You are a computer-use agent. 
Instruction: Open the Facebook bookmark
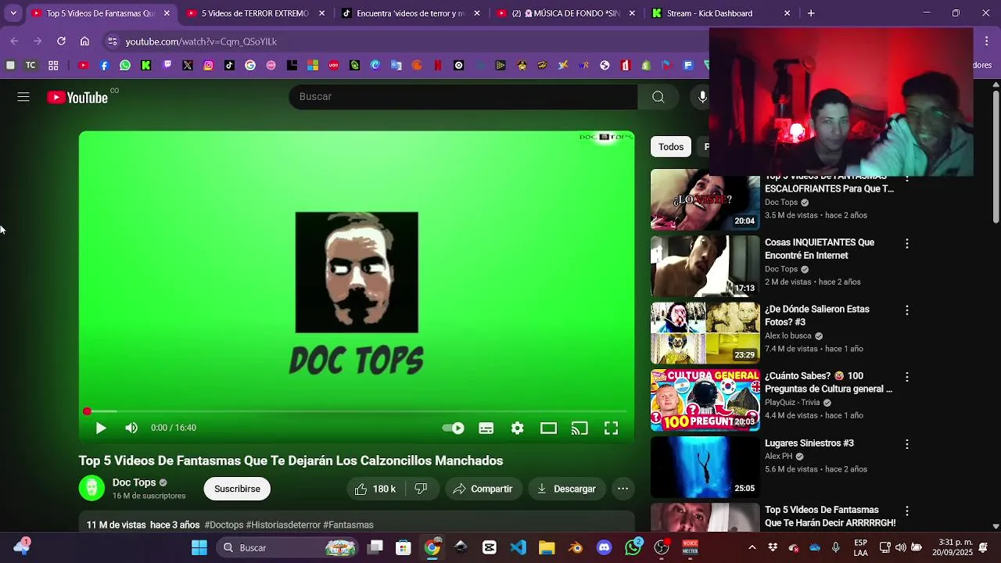[104, 66]
